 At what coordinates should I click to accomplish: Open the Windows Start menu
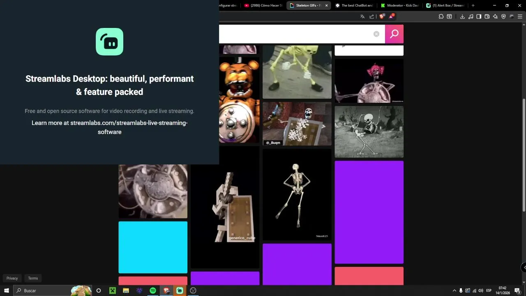tap(7, 291)
